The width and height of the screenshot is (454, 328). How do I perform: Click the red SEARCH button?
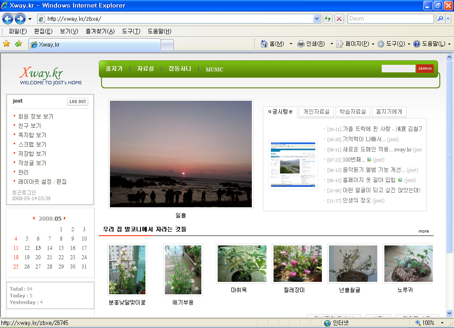click(x=425, y=68)
